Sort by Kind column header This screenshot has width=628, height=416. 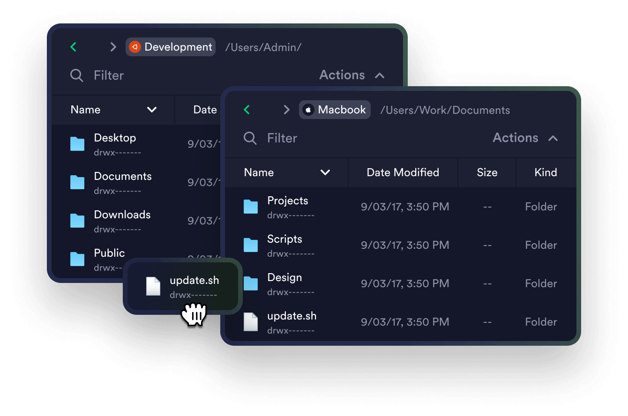coord(546,172)
